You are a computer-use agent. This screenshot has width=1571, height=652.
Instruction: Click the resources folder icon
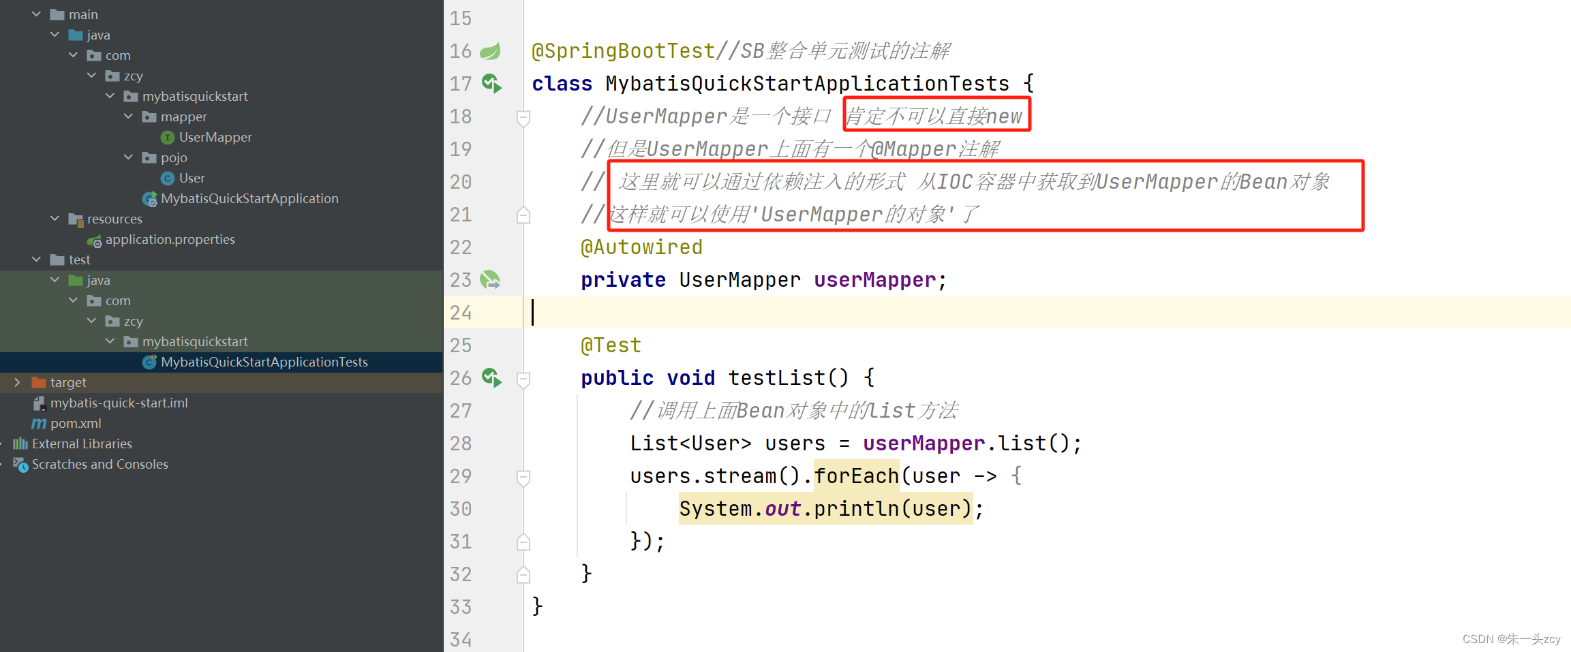click(x=76, y=219)
